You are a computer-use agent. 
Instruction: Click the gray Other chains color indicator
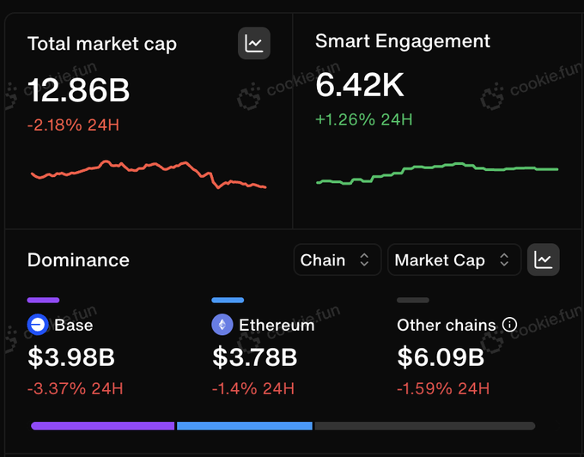pos(413,300)
